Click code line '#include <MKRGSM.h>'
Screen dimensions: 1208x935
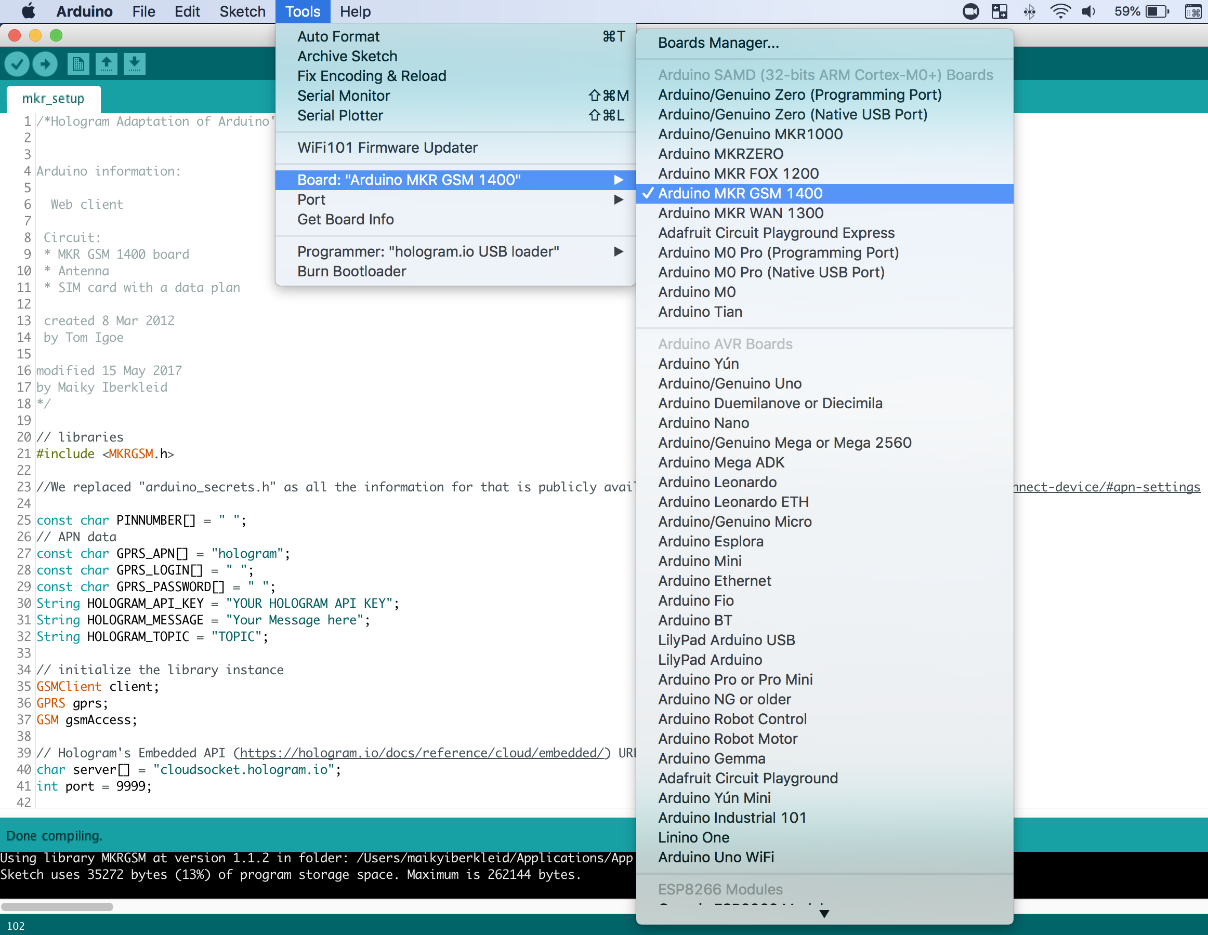pos(105,454)
